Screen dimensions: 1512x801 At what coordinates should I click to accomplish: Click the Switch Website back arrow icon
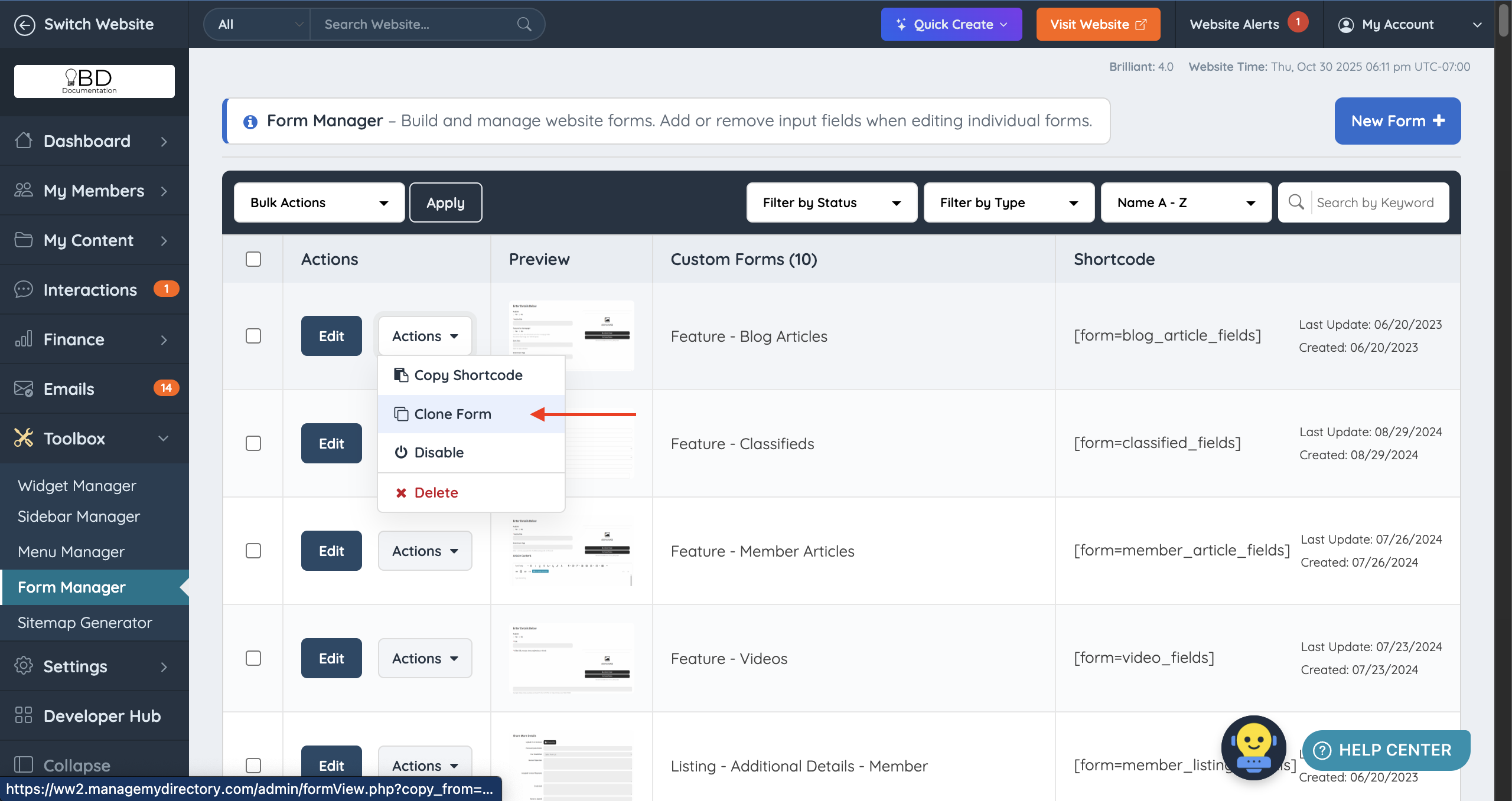click(24, 24)
